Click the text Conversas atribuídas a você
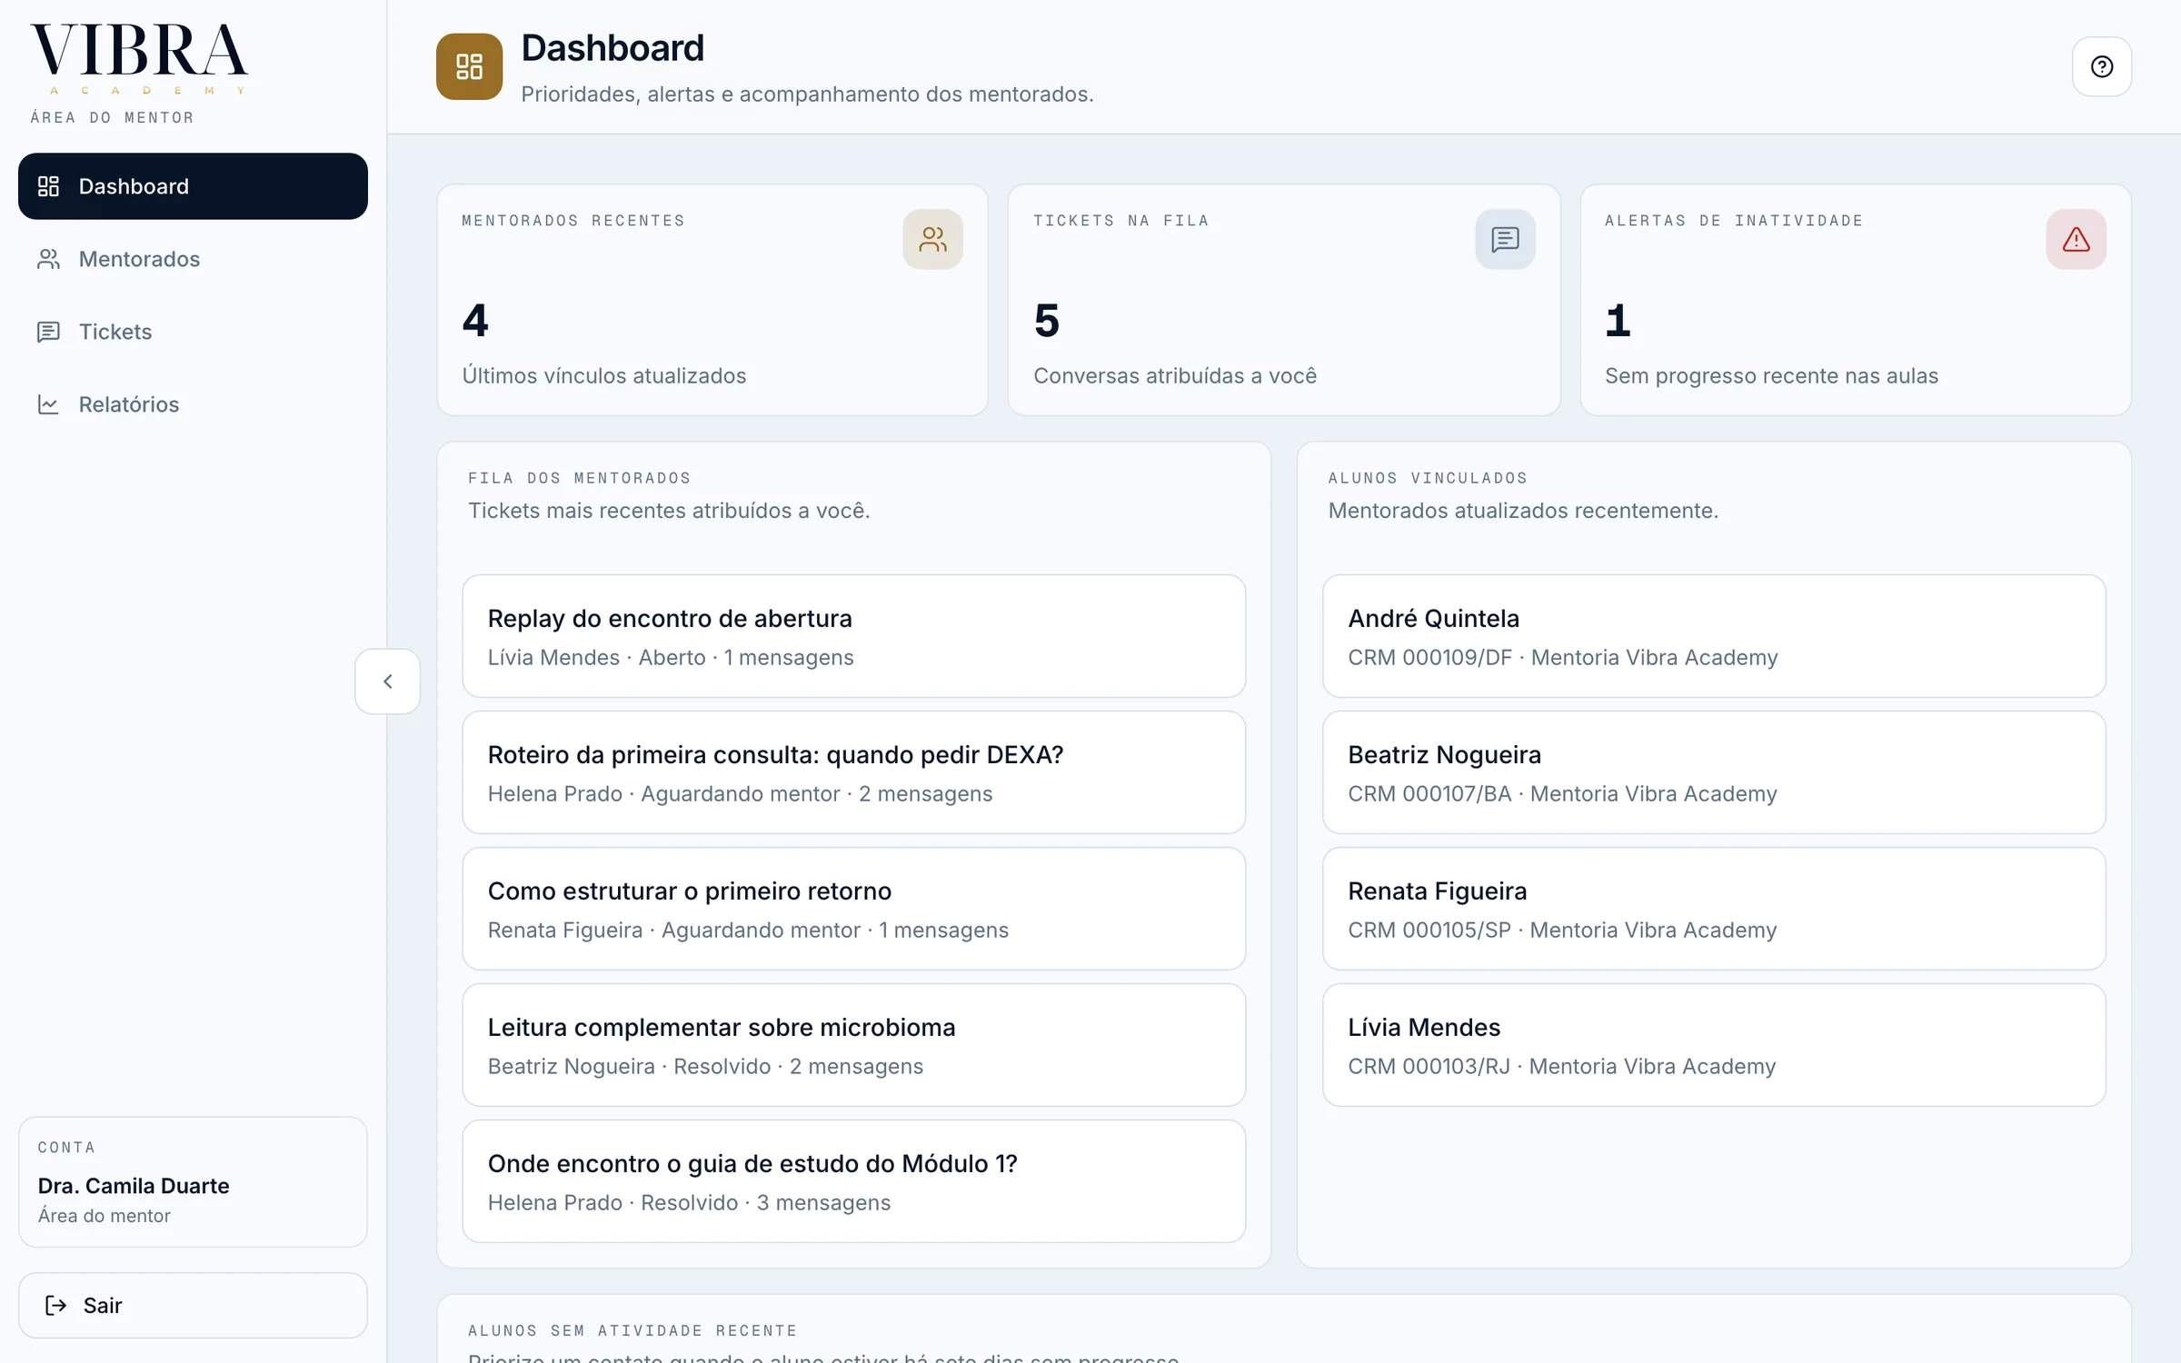The width and height of the screenshot is (2181, 1363). [x=1175, y=376]
